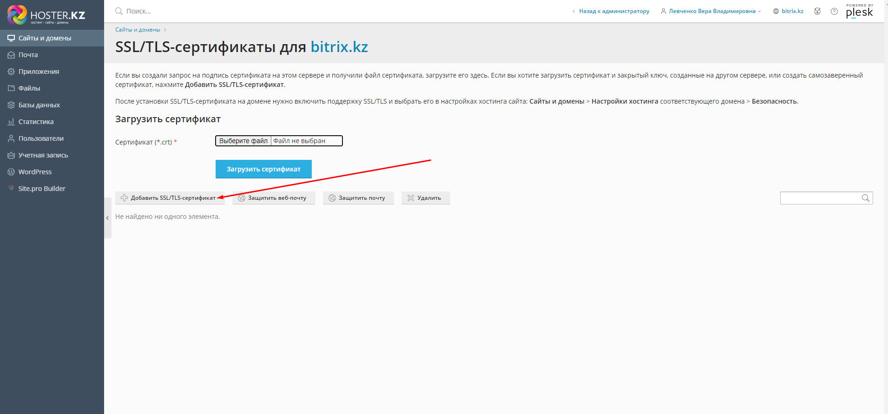
Task: Open Почта section in sidebar
Action: pyautogui.click(x=52, y=55)
